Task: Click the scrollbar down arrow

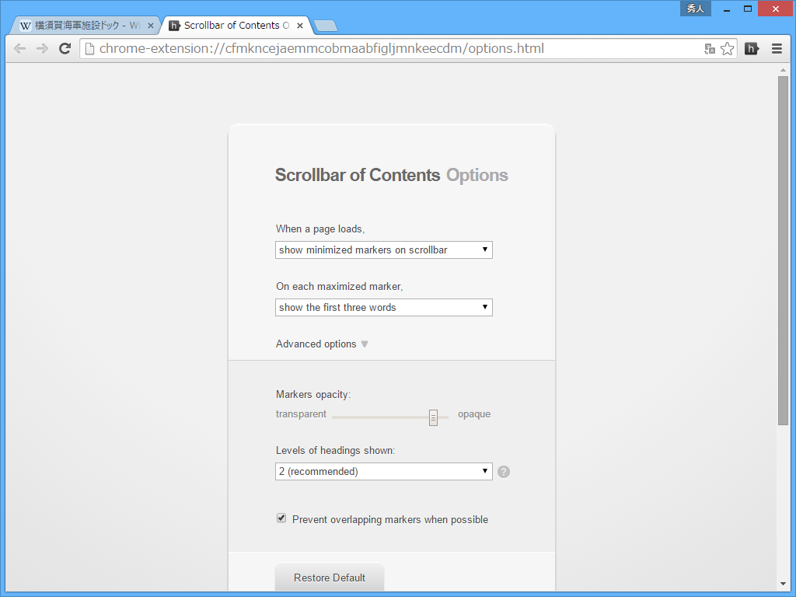Action: tap(783, 585)
